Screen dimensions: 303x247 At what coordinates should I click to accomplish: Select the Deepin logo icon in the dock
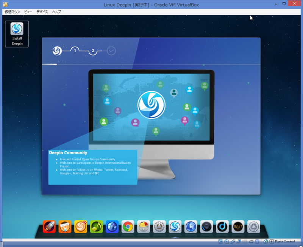[x=175, y=227]
